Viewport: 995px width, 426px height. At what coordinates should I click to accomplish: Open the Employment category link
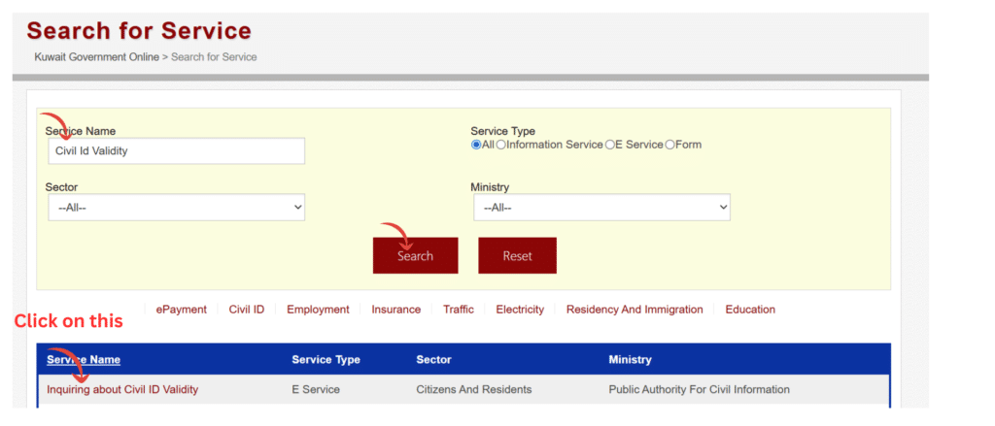tap(318, 310)
